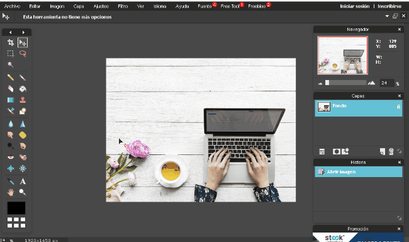
Task: Open the Ajustes menu
Action: click(101, 6)
